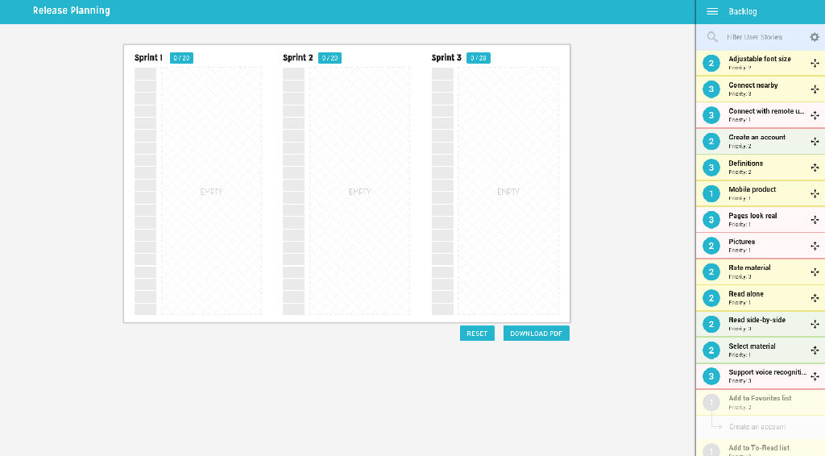Grab move handle for Read side-by-side
This screenshot has height=456, width=825.
pos(815,325)
